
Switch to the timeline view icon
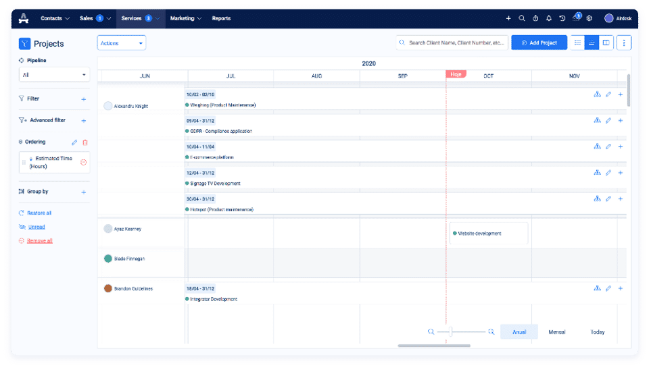(592, 43)
